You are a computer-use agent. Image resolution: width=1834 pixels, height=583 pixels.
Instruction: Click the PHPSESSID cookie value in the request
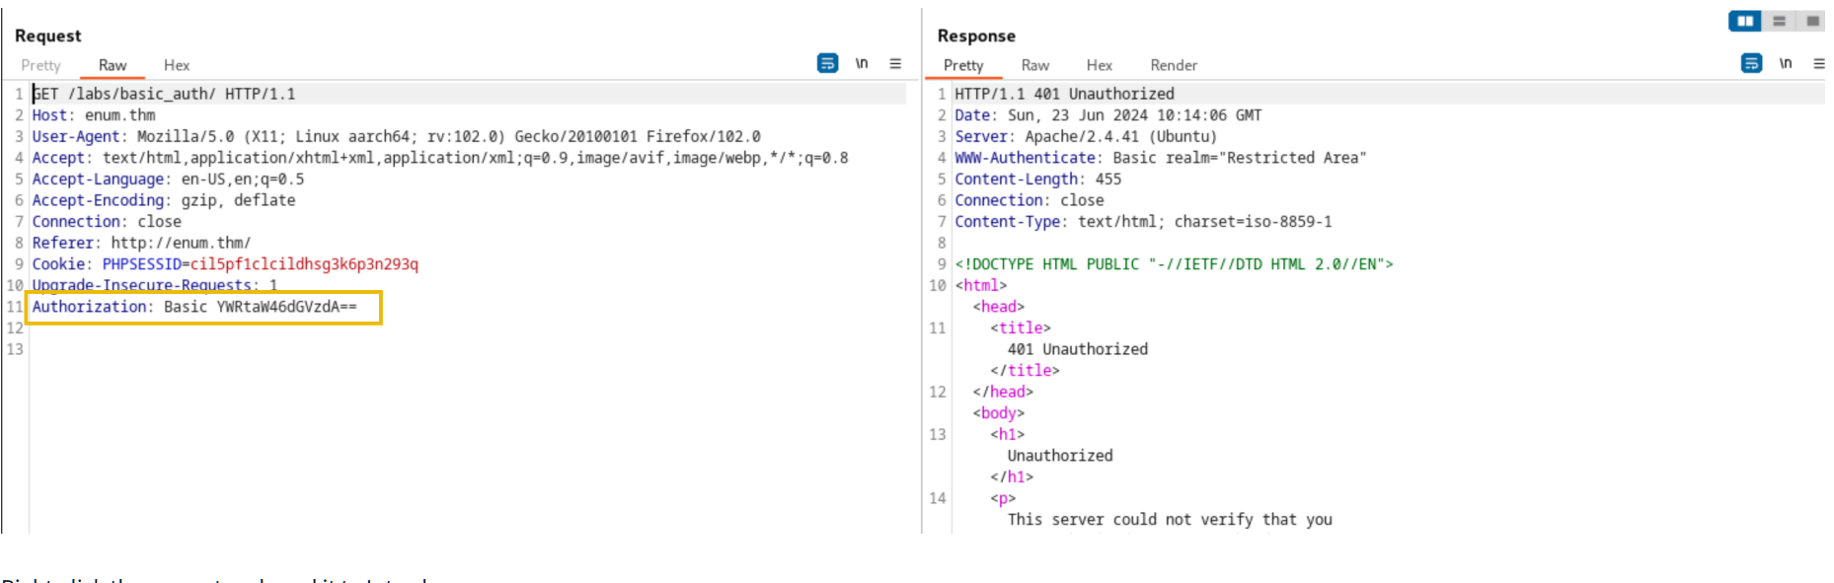304,264
